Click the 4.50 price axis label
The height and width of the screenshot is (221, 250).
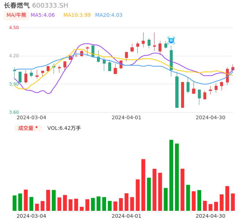pos(14,28)
